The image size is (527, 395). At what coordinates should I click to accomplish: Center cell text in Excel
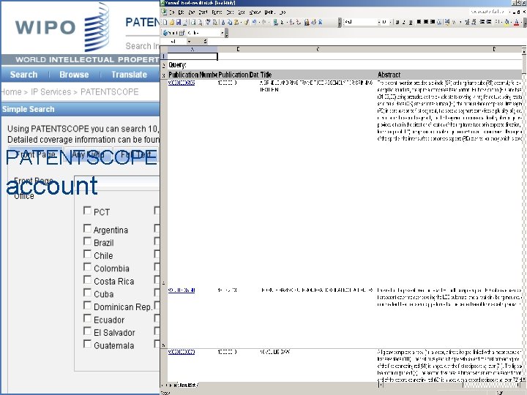[426, 22]
